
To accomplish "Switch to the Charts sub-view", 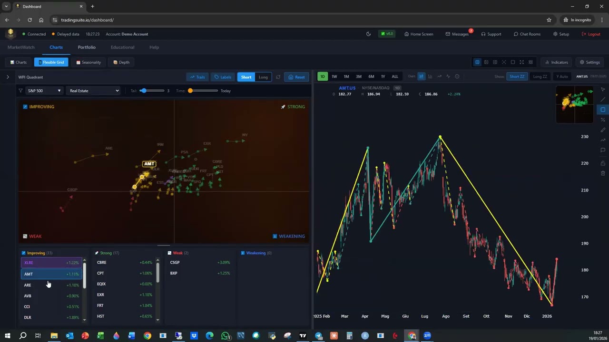I will 19,62.
